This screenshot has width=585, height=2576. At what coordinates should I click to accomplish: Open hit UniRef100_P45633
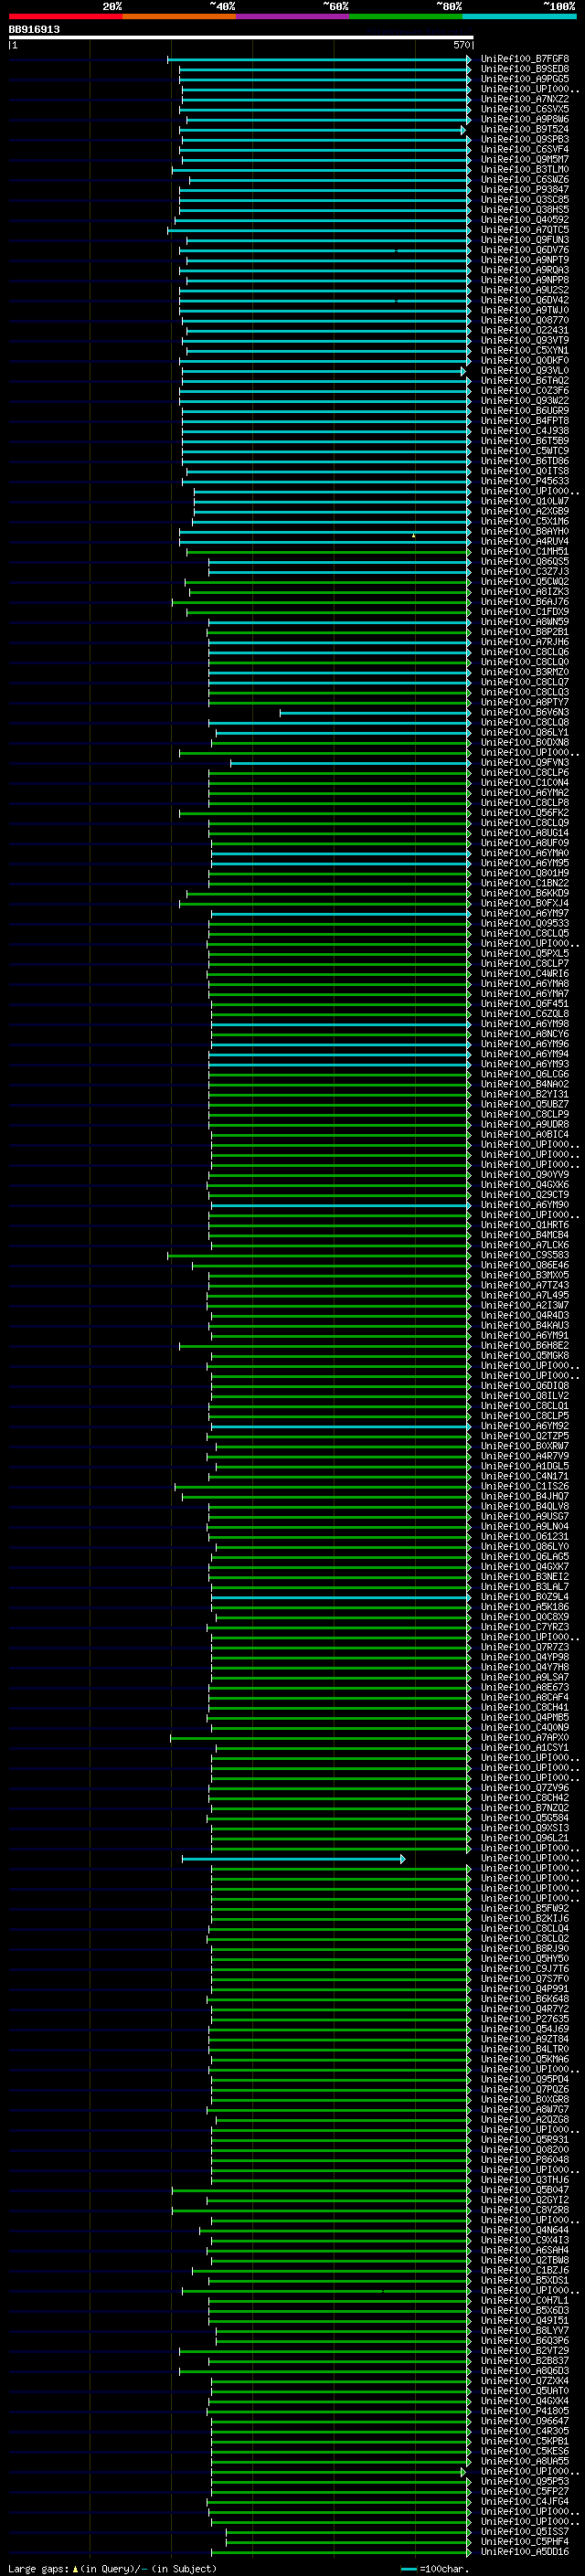click(x=525, y=481)
